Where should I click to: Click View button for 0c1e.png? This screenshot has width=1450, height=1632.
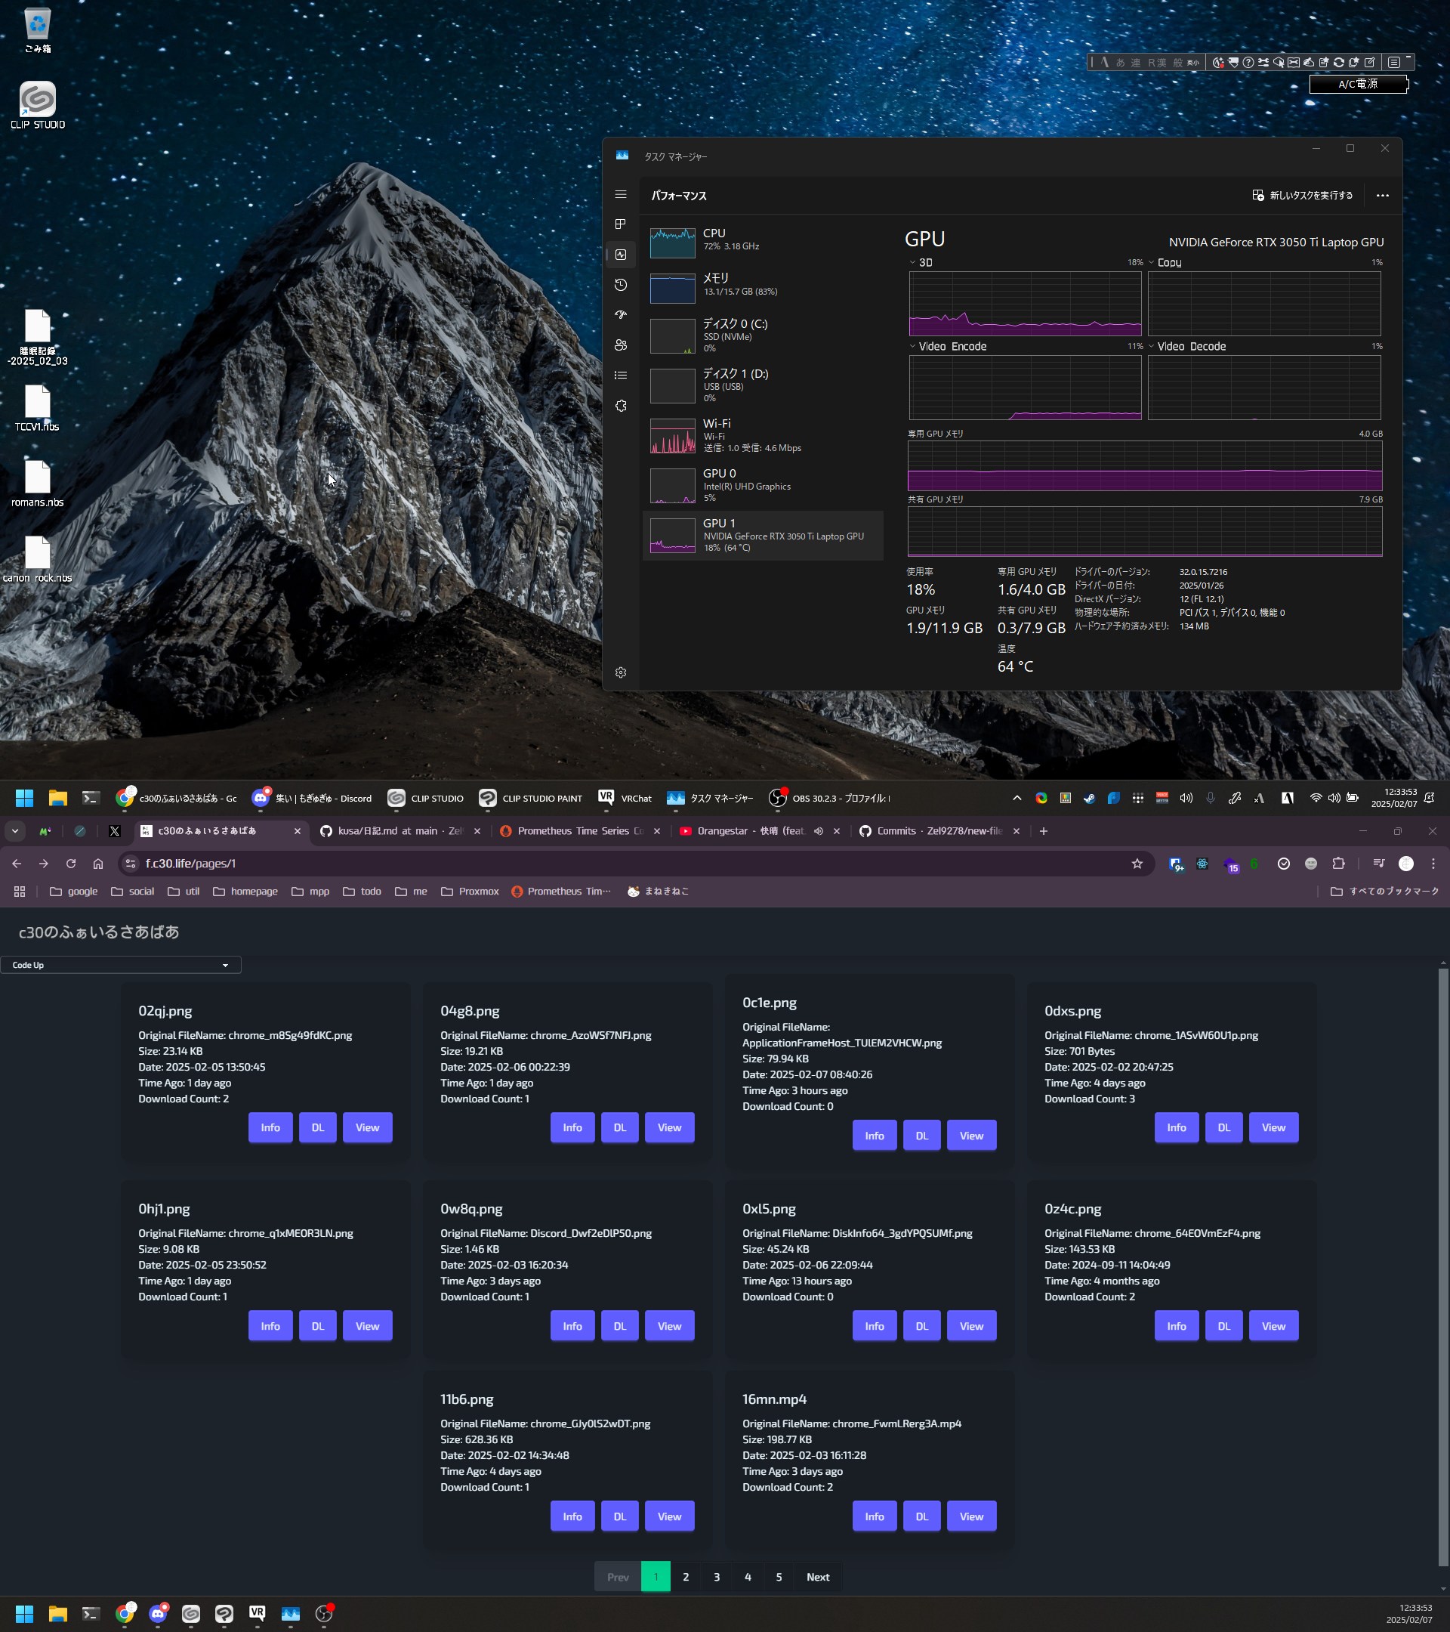point(970,1136)
